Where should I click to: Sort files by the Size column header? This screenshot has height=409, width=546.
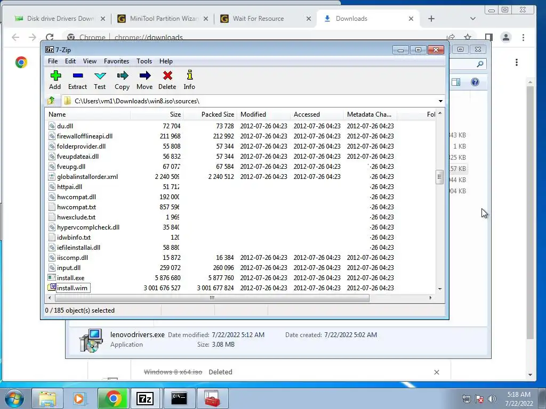tap(157, 114)
